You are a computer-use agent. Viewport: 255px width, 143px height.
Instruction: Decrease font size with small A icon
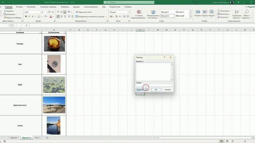coord(53,12)
